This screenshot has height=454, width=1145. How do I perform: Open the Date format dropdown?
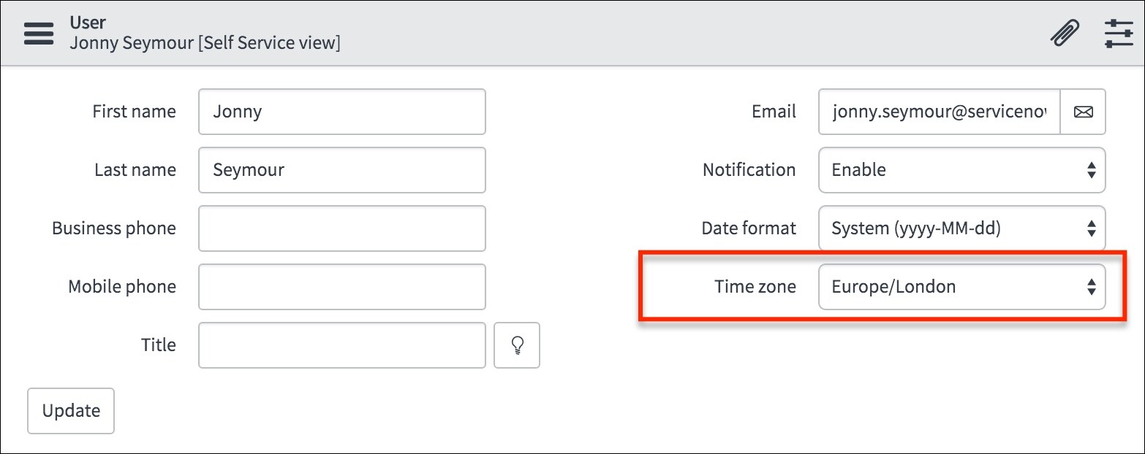pos(961,228)
